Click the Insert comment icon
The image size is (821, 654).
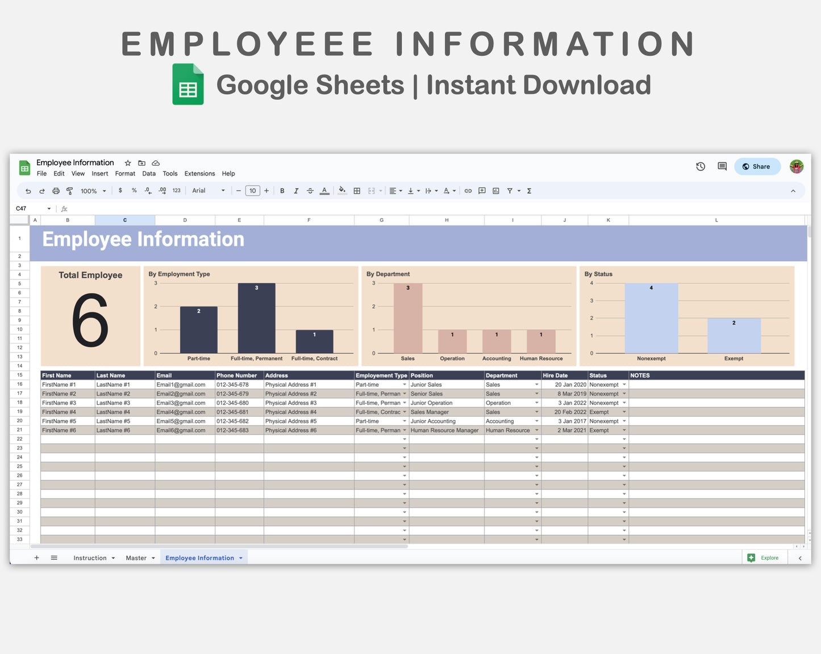[x=481, y=191]
